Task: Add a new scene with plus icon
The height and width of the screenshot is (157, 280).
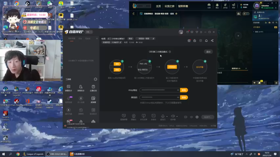Action: [97, 38]
